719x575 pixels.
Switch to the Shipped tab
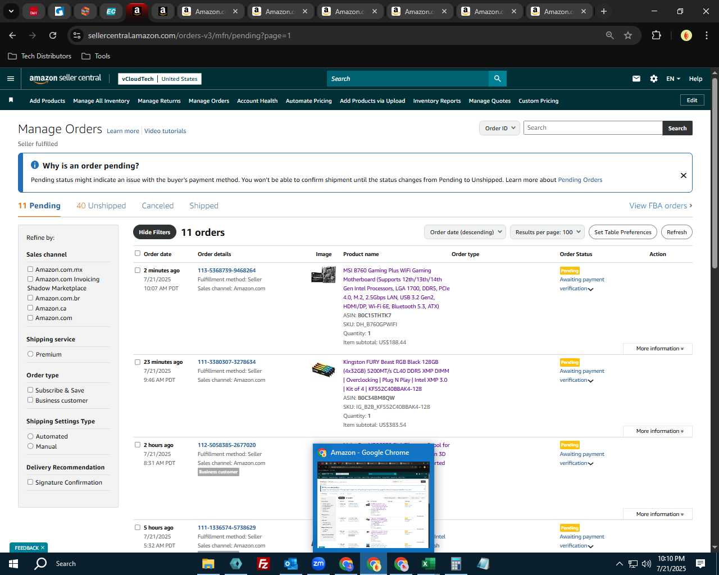[x=204, y=206]
